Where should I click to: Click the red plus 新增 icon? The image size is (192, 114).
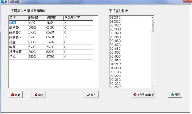[13, 95]
